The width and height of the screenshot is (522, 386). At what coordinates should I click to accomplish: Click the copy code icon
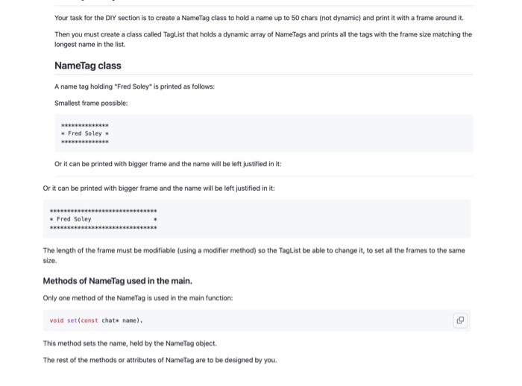point(460,320)
